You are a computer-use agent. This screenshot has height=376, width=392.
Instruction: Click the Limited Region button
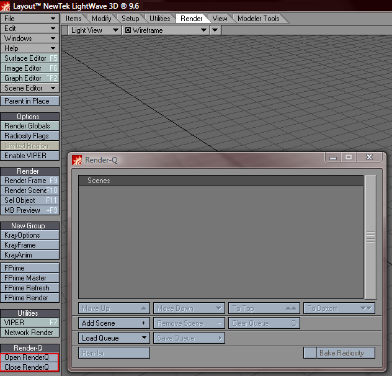coord(30,146)
